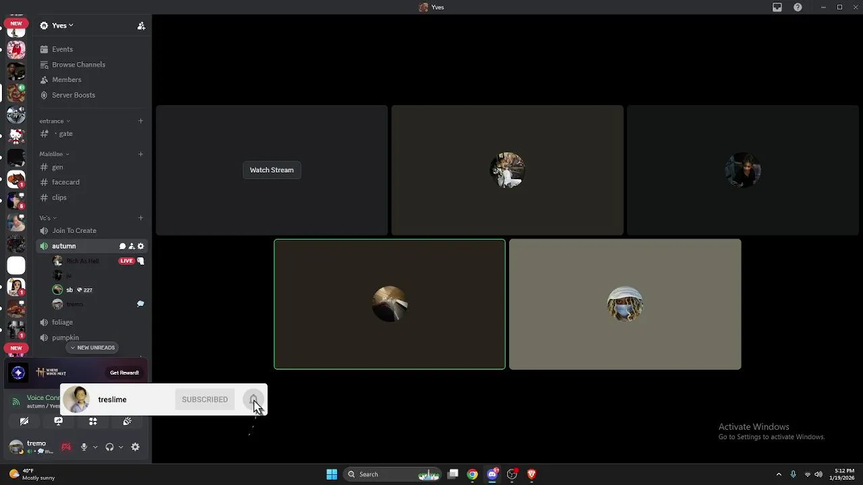Select the green-outlined speaking participant tile
863x485 pixels.
point(390,304)
